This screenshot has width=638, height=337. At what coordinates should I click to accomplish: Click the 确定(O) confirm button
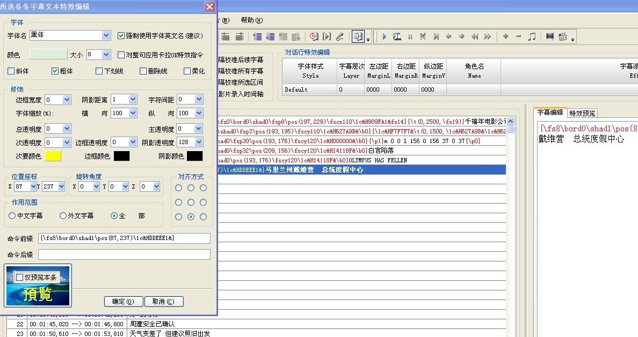tap(123, 302)
